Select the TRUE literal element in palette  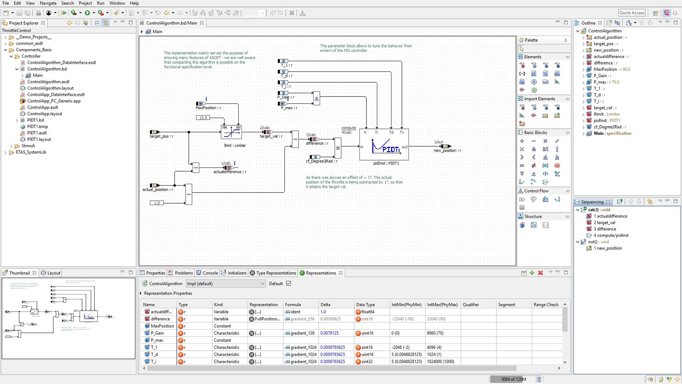pos(522,82)
